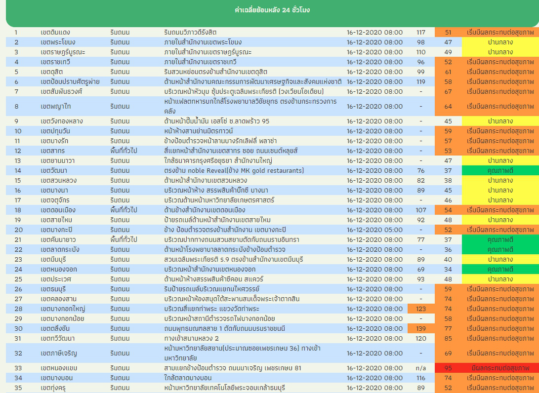This screenshot has height=393, width=539.
Task: Select the district cell "เขตดินแดง"
Action: tap(55, 32)
